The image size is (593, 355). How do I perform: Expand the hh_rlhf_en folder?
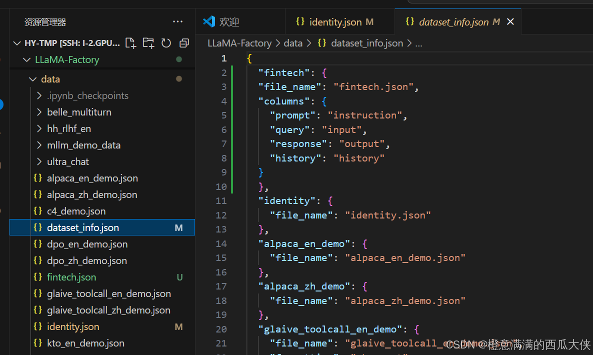point(39,128)
